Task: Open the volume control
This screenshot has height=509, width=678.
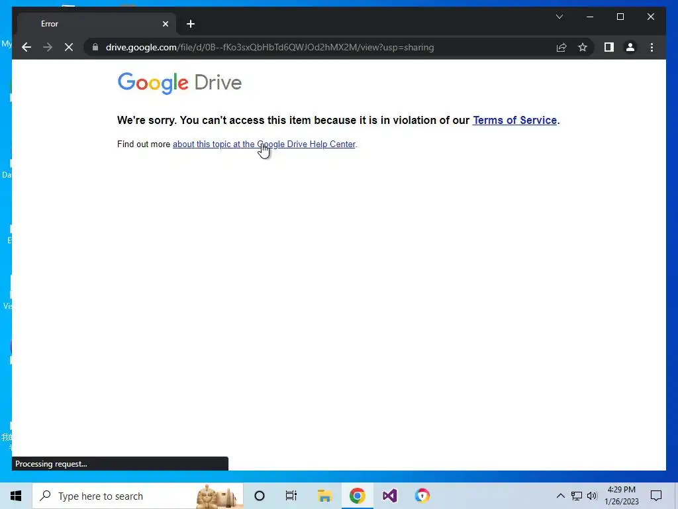Action: pyautogui.click(x=593, y=496)
